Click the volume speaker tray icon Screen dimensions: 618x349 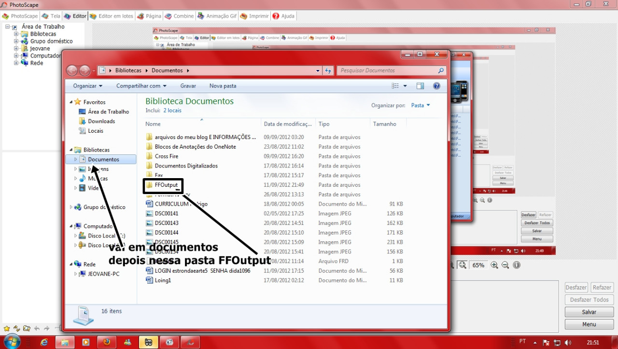pyautogui.click(x=568, y=342)
